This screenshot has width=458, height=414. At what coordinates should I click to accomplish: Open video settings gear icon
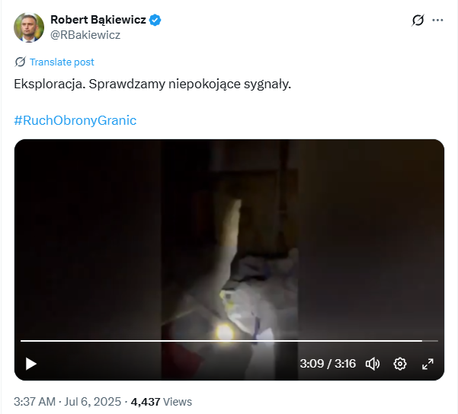pyautogui.click(x=400, y=364)
